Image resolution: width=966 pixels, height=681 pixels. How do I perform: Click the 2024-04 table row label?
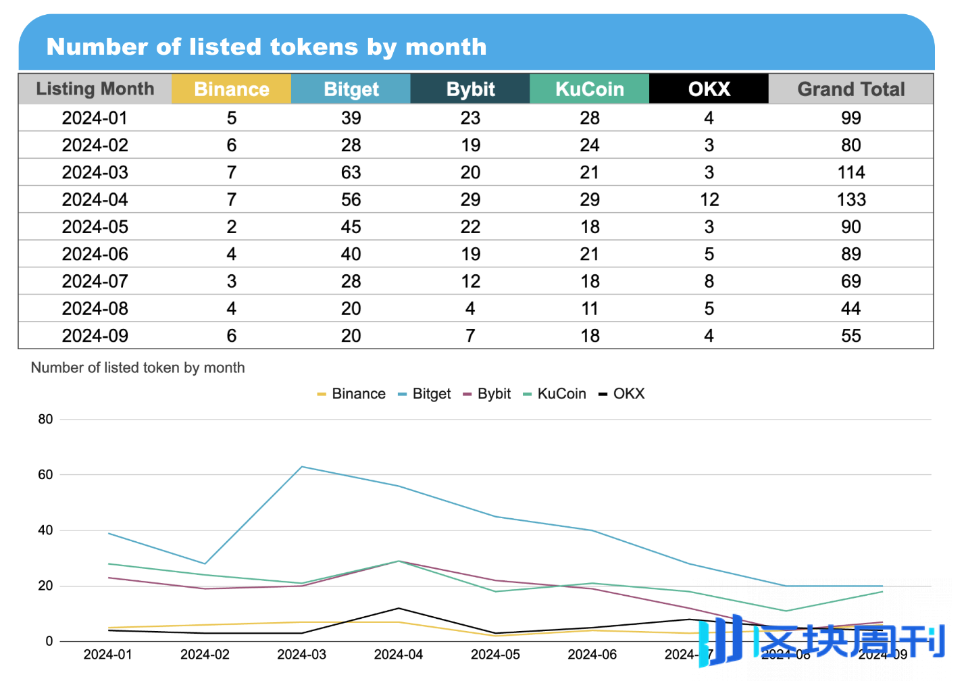(x=95, y=200)
